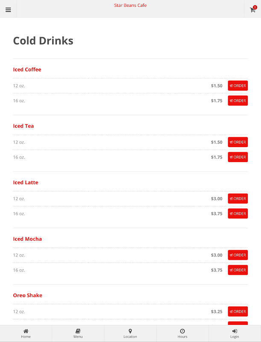Order the 16 oz. Iced Tea
This screenshot has width=261, height=342.
coord(238,157)
